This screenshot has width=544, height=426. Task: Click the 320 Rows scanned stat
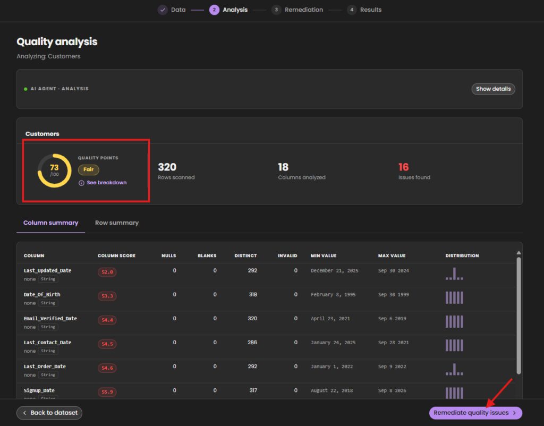[x=176, y=171]
